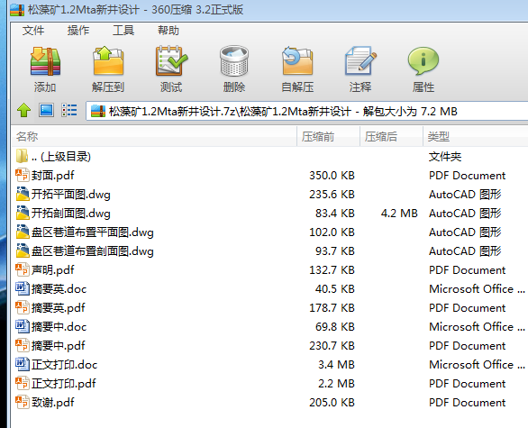528x428 pixels.
Task: Select the 开拓平面图.dwg AutoCAD icon
Action: [x=23, y=194]
